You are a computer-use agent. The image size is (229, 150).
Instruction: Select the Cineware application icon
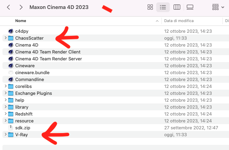click(x=11, y=66)
